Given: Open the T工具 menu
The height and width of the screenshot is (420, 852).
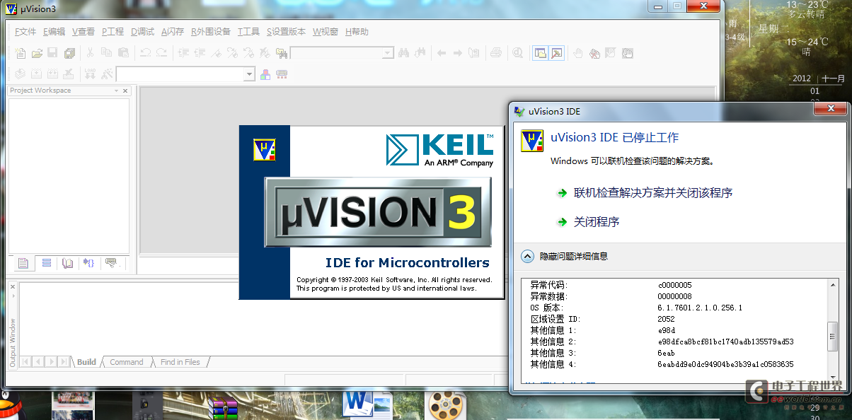Looking at the screenshot, I should (248, 32).
